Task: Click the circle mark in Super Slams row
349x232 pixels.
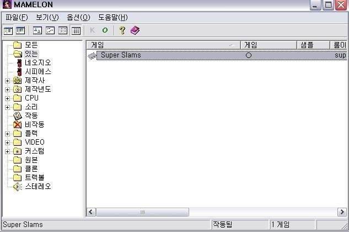Action: [x=249, y=55]
